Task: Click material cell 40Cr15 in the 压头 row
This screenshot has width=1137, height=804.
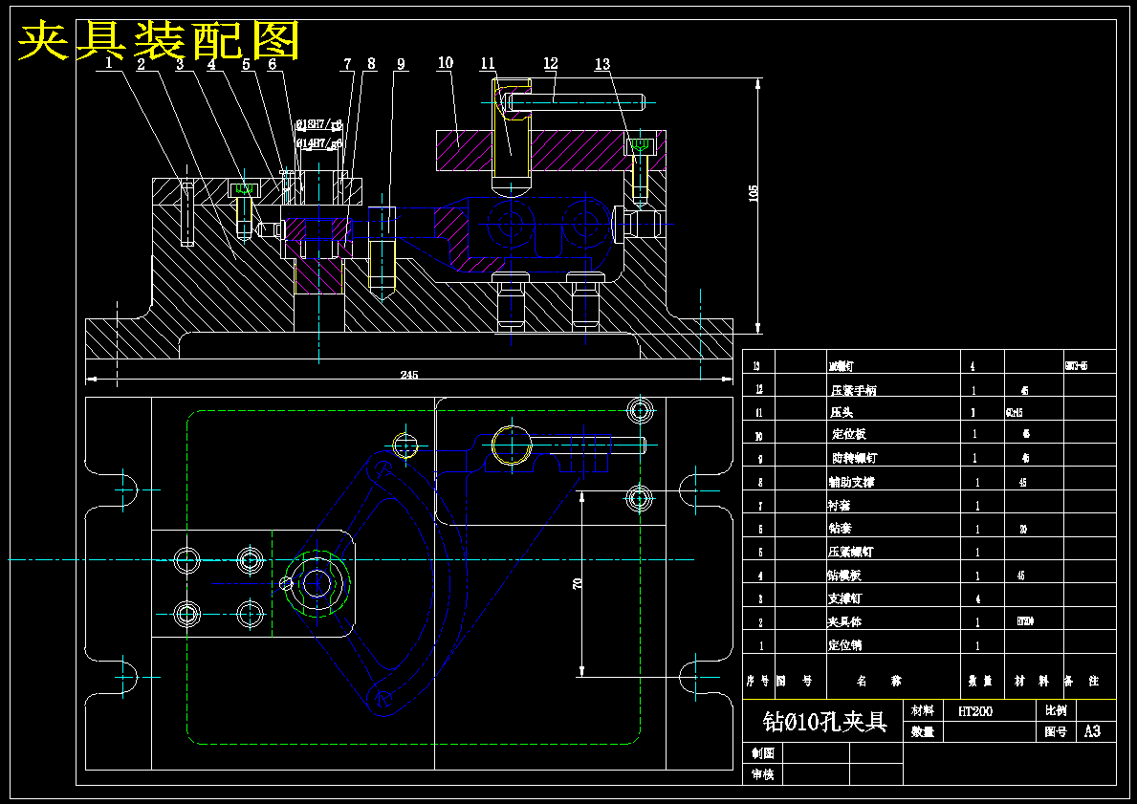Action: [1014, 412]
